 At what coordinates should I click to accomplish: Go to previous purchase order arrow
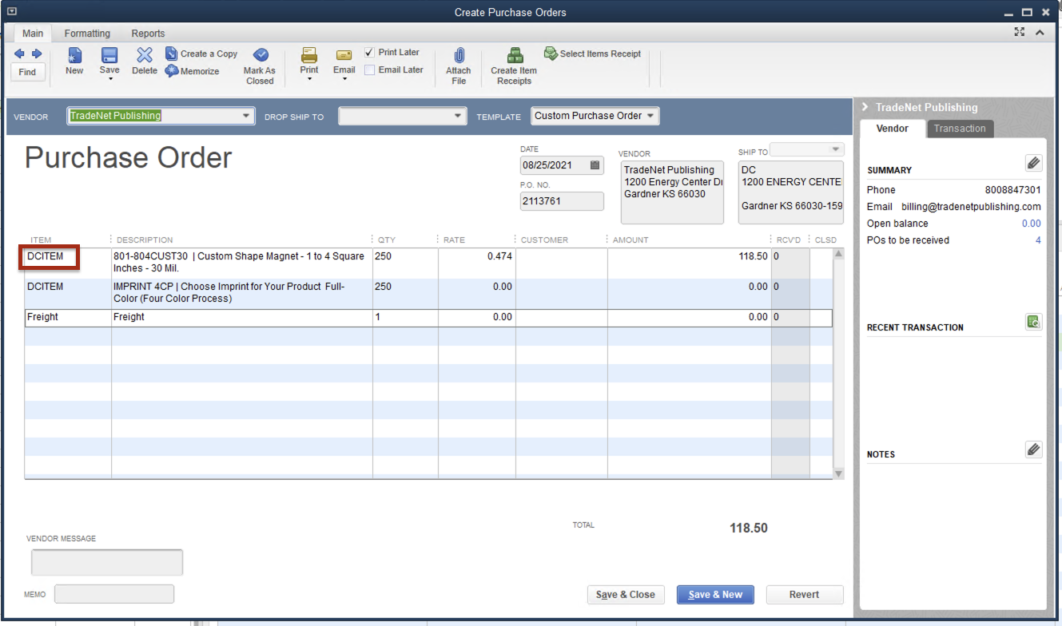(x=19, y=54)
